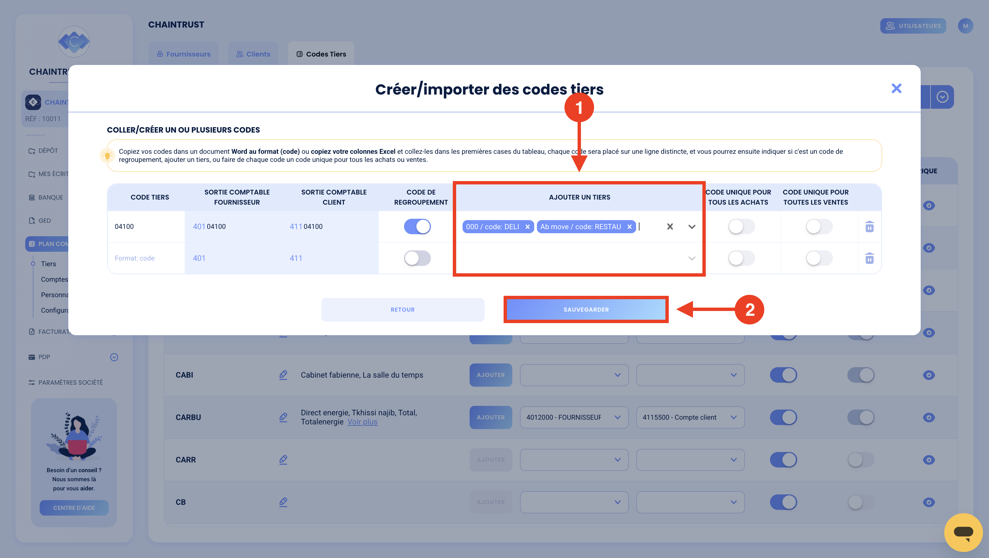Image resolution: width=989 pixels, height=558 pixels.
Task: Switch to the Fournisseurs tab
Action: pyautogui.click(x=184, y=54)
